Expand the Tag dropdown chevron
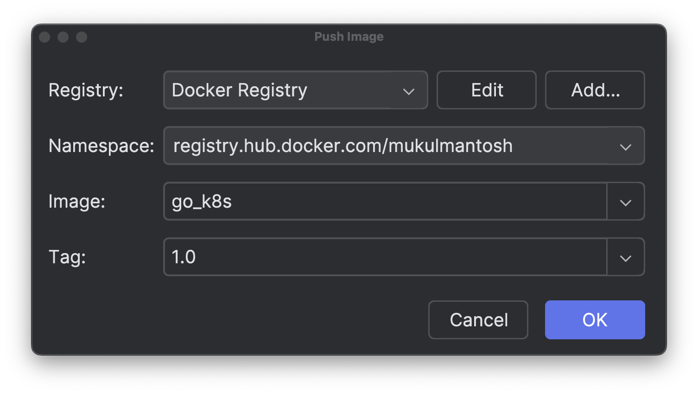Image resolution: width=698 pixels, height=394 pixels. pos(626,258)
